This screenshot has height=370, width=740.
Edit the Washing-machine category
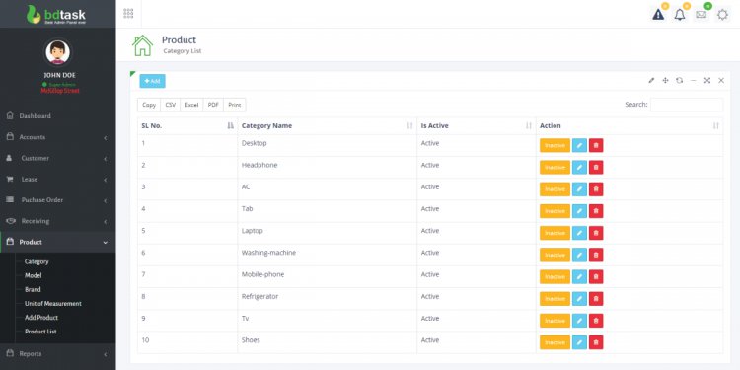tap(579, 255)
